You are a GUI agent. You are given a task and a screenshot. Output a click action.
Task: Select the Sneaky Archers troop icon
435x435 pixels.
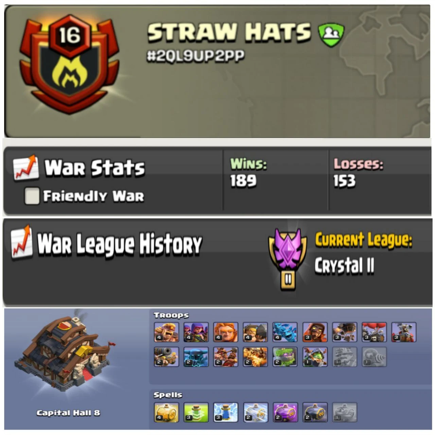196,332
